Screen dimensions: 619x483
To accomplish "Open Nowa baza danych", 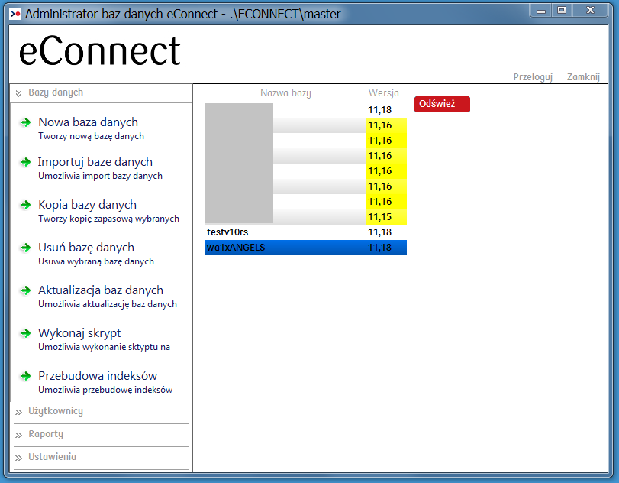I will (x=88, y=122).
